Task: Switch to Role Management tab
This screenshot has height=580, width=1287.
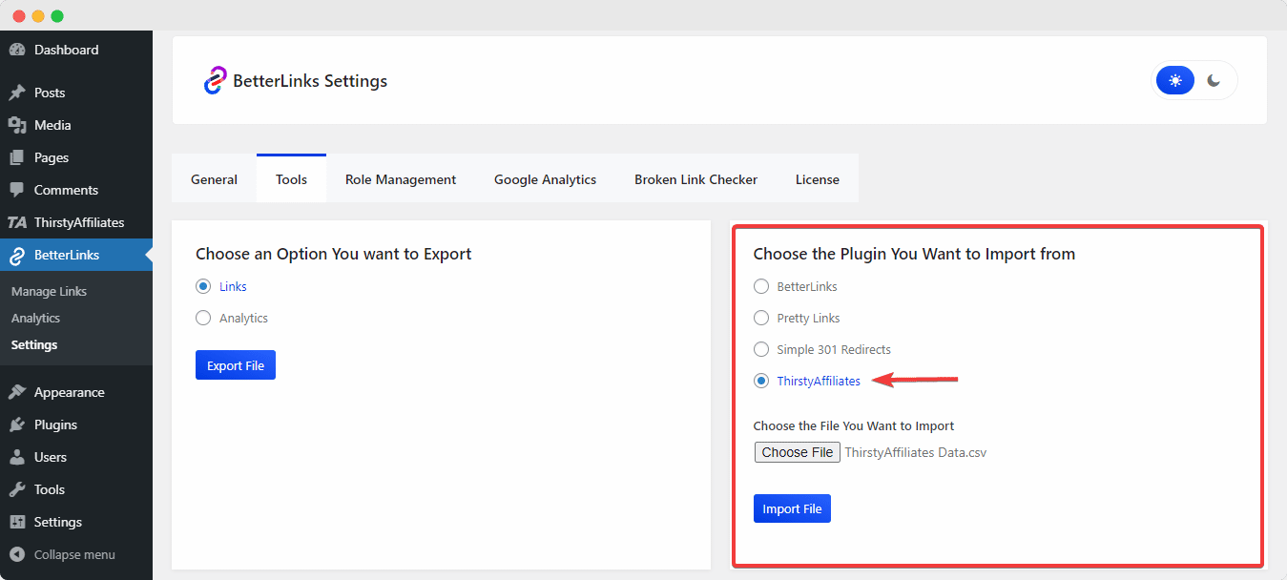Action: 401,178
